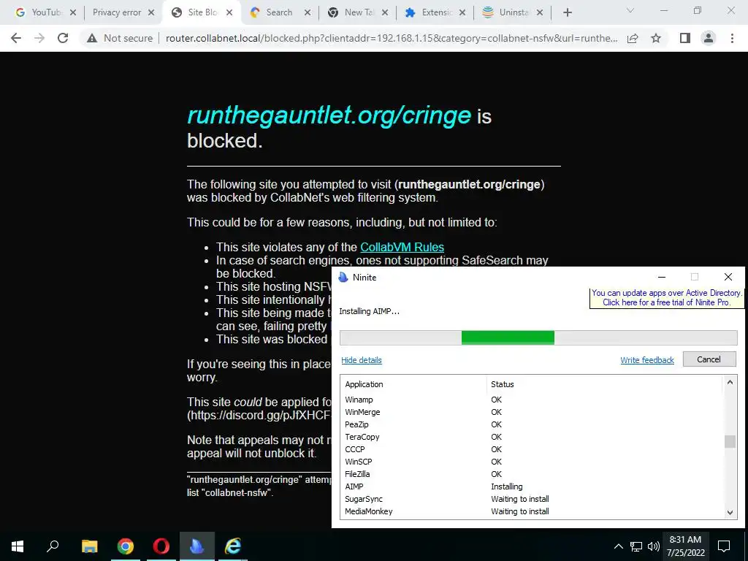Open the CollabVM Rules link
Screen dimensions: 748x561
click(x=402, y=247)
